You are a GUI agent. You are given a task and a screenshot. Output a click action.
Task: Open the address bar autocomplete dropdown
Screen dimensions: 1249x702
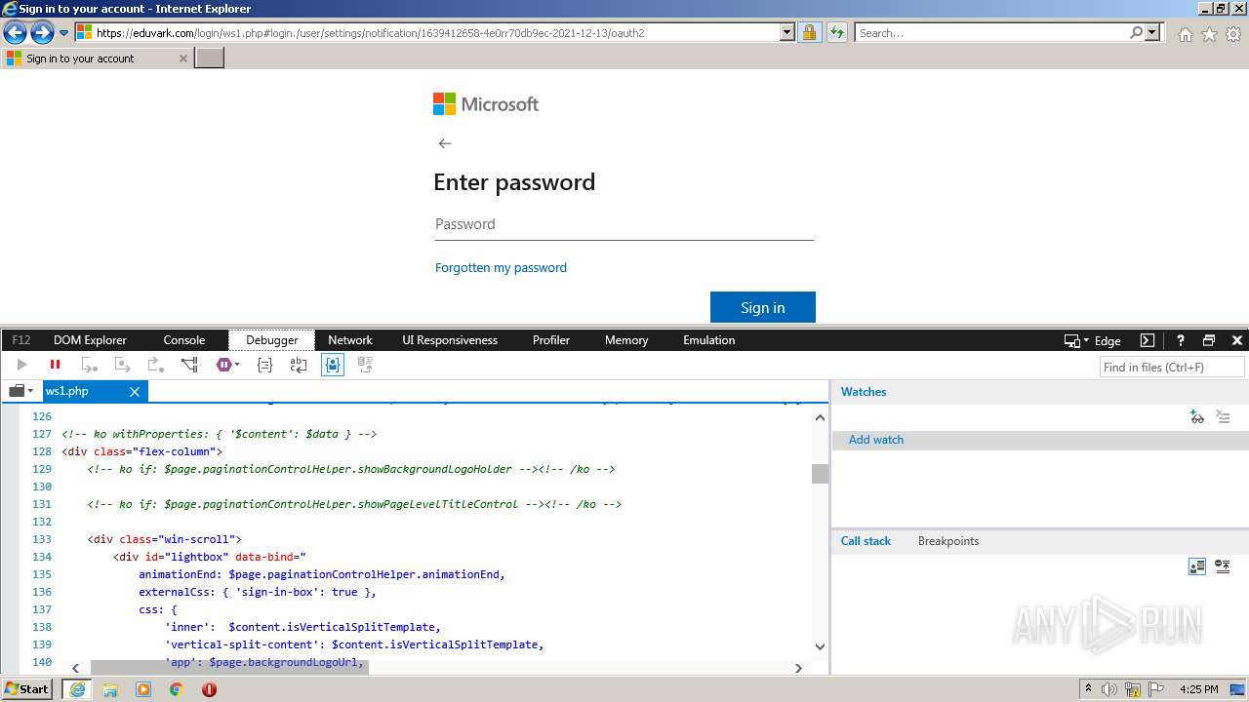point(787,32)
